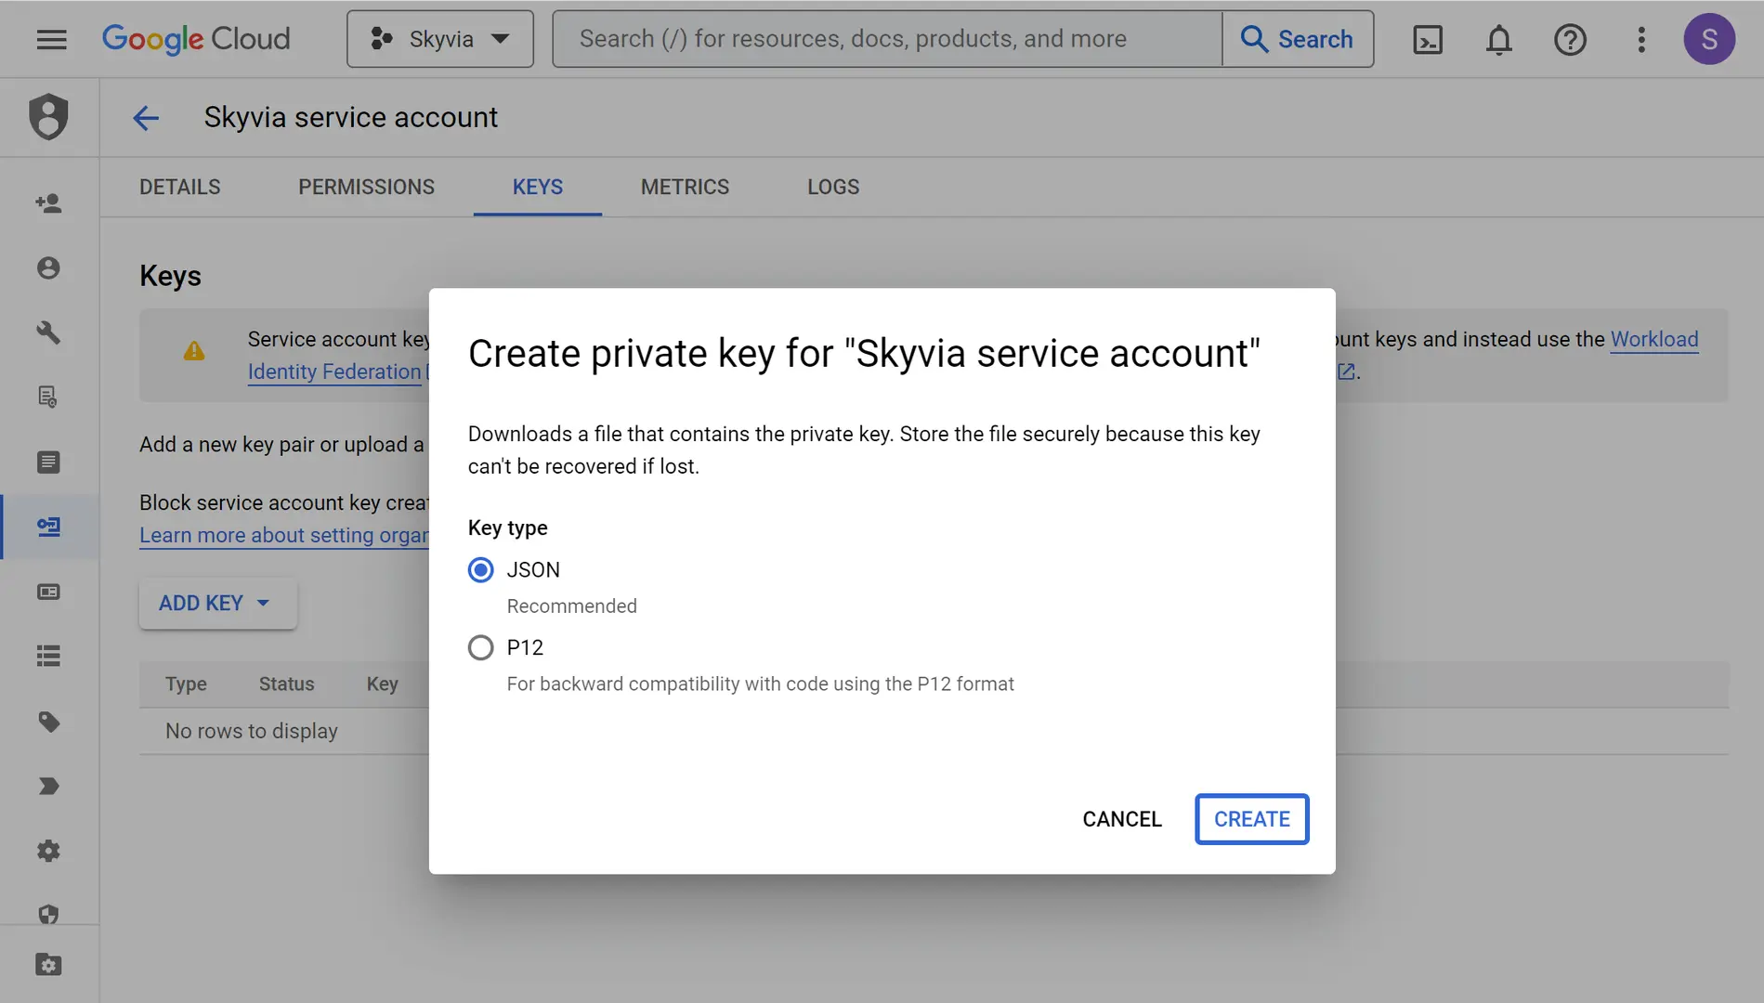Open the wrench troubleshooter sidebar icon

pyautogui.click(x=48, y=332)
